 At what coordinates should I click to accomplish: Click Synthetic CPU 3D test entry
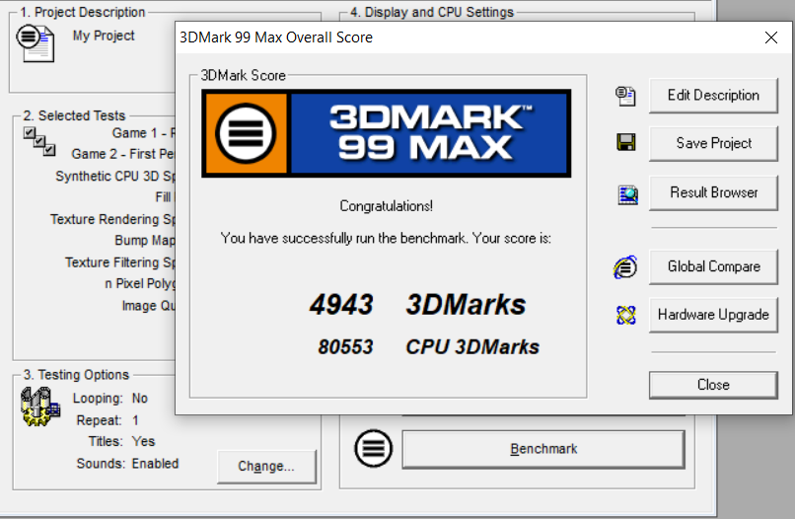click(115, 176)
